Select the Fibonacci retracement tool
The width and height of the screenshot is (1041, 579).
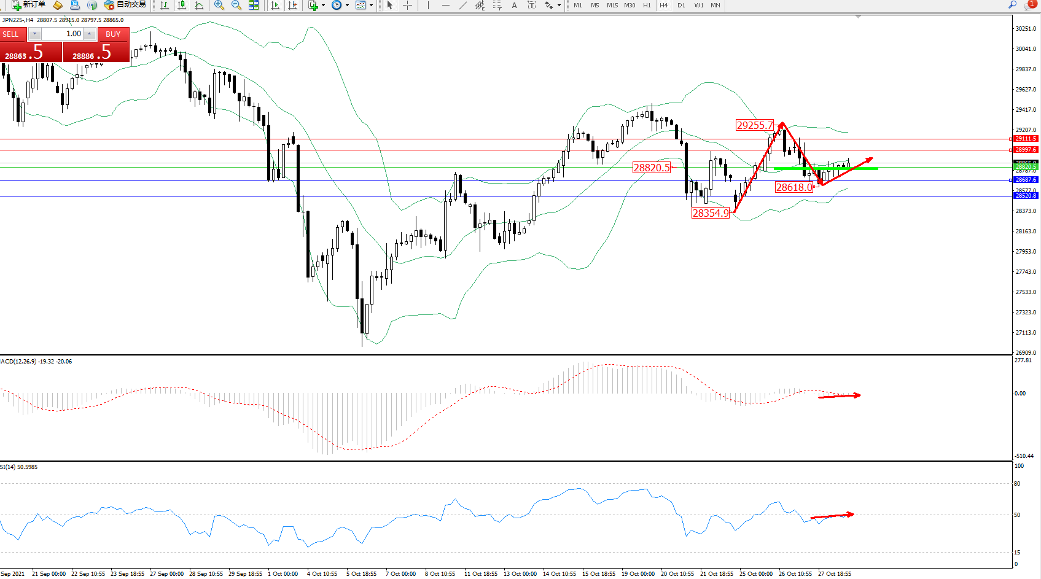coord(497,5)
